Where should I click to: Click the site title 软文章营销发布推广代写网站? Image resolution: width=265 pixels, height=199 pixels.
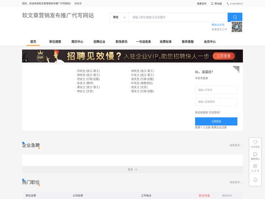coord(58,15)
